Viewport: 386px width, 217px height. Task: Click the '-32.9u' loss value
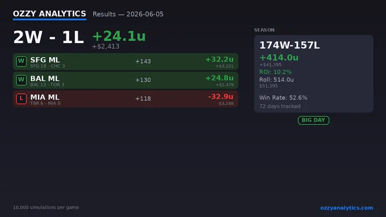tap(221, 97)
